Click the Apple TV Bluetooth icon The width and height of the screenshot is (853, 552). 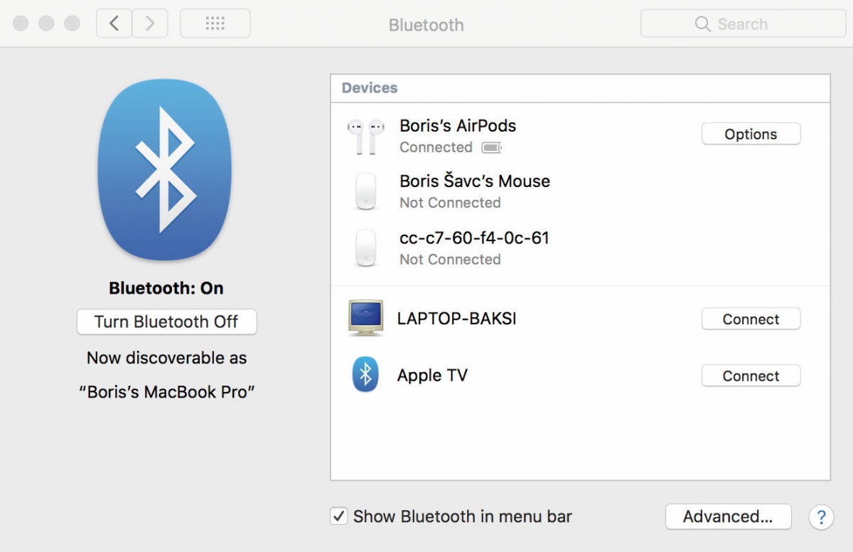365,375
